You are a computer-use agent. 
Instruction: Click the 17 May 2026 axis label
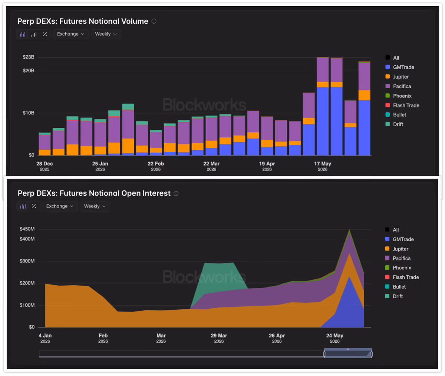point(323,166)
